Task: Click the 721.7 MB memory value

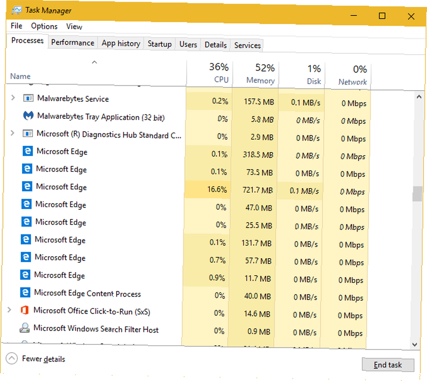Action: 257,190
